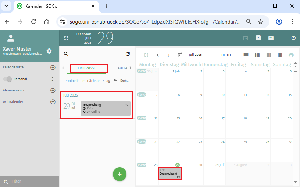Image resolution: width=300 pixels, height=187 pixels.
Task: Open Besprechung event on July 29 grid
Action: pos(170,173)
